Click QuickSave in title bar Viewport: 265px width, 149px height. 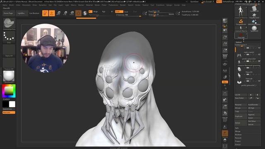194,2
